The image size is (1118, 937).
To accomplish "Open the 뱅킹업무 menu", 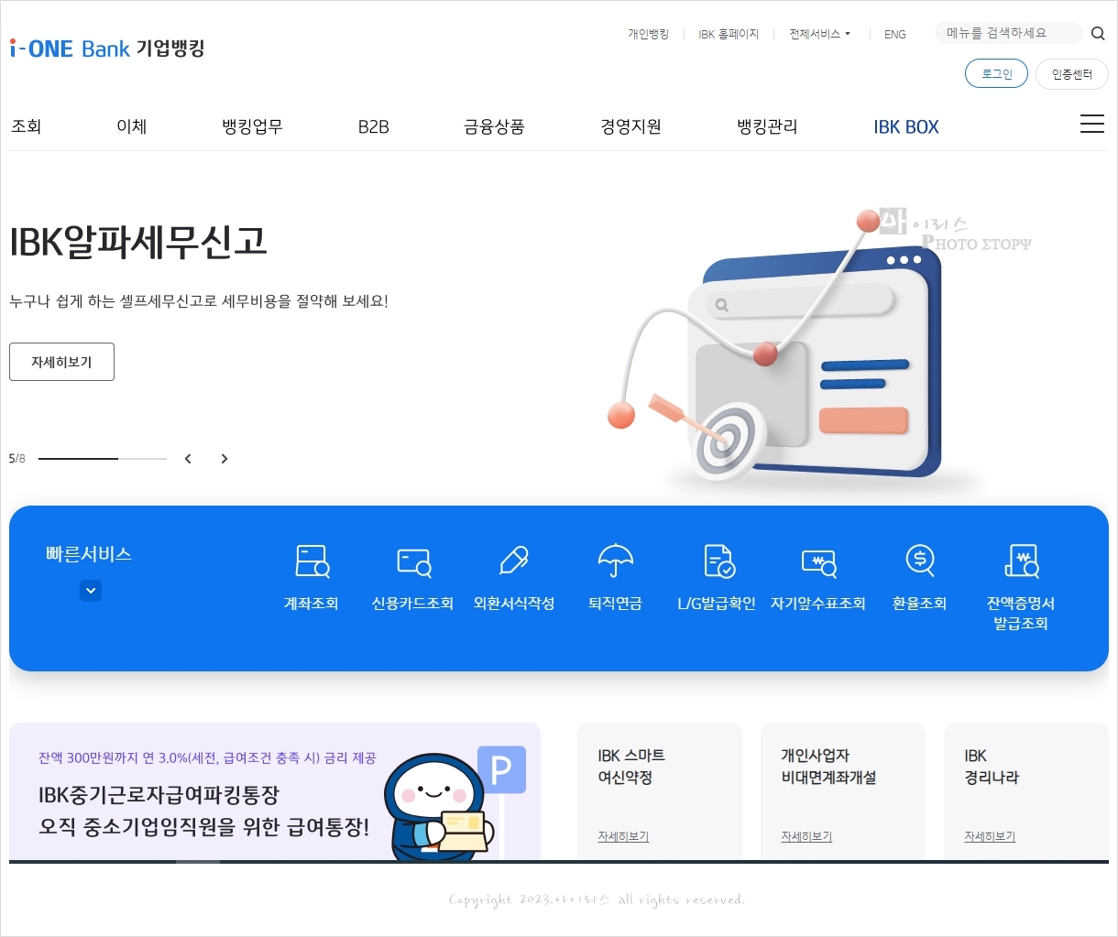I will (252, 126).
